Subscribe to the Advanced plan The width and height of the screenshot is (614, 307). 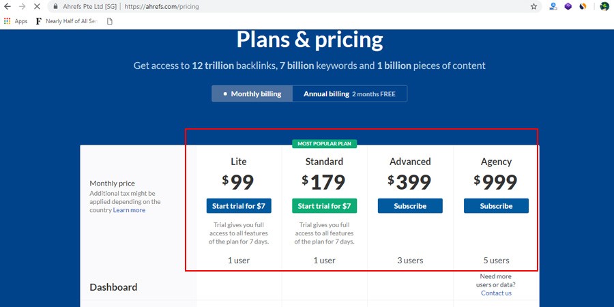tap(410, 206)
